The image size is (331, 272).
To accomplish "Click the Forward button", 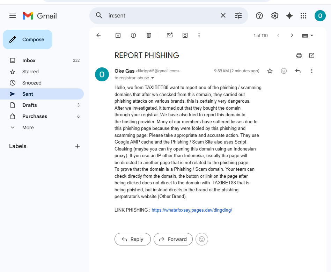I will coord(173,239).
